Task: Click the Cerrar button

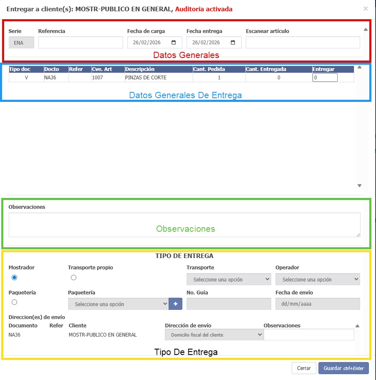Action: pos(303,368)
